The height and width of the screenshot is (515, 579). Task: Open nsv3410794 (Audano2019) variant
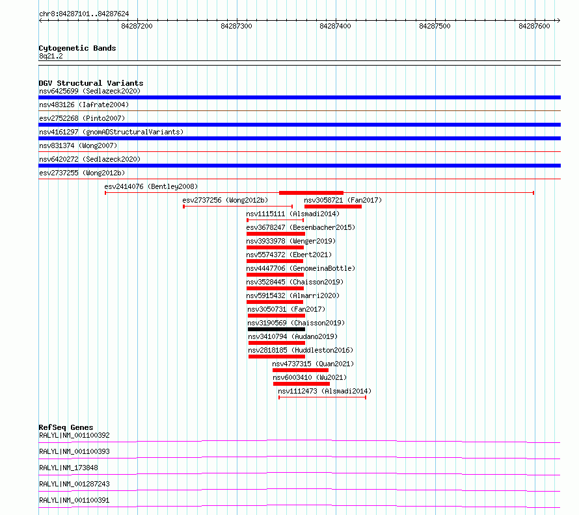293,336
